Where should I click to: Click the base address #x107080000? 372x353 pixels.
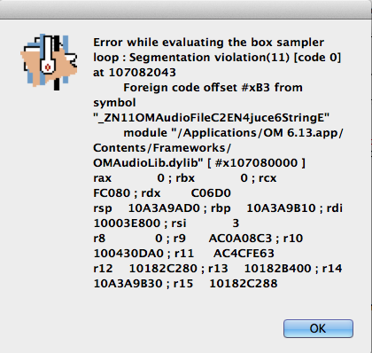(256, 163)
